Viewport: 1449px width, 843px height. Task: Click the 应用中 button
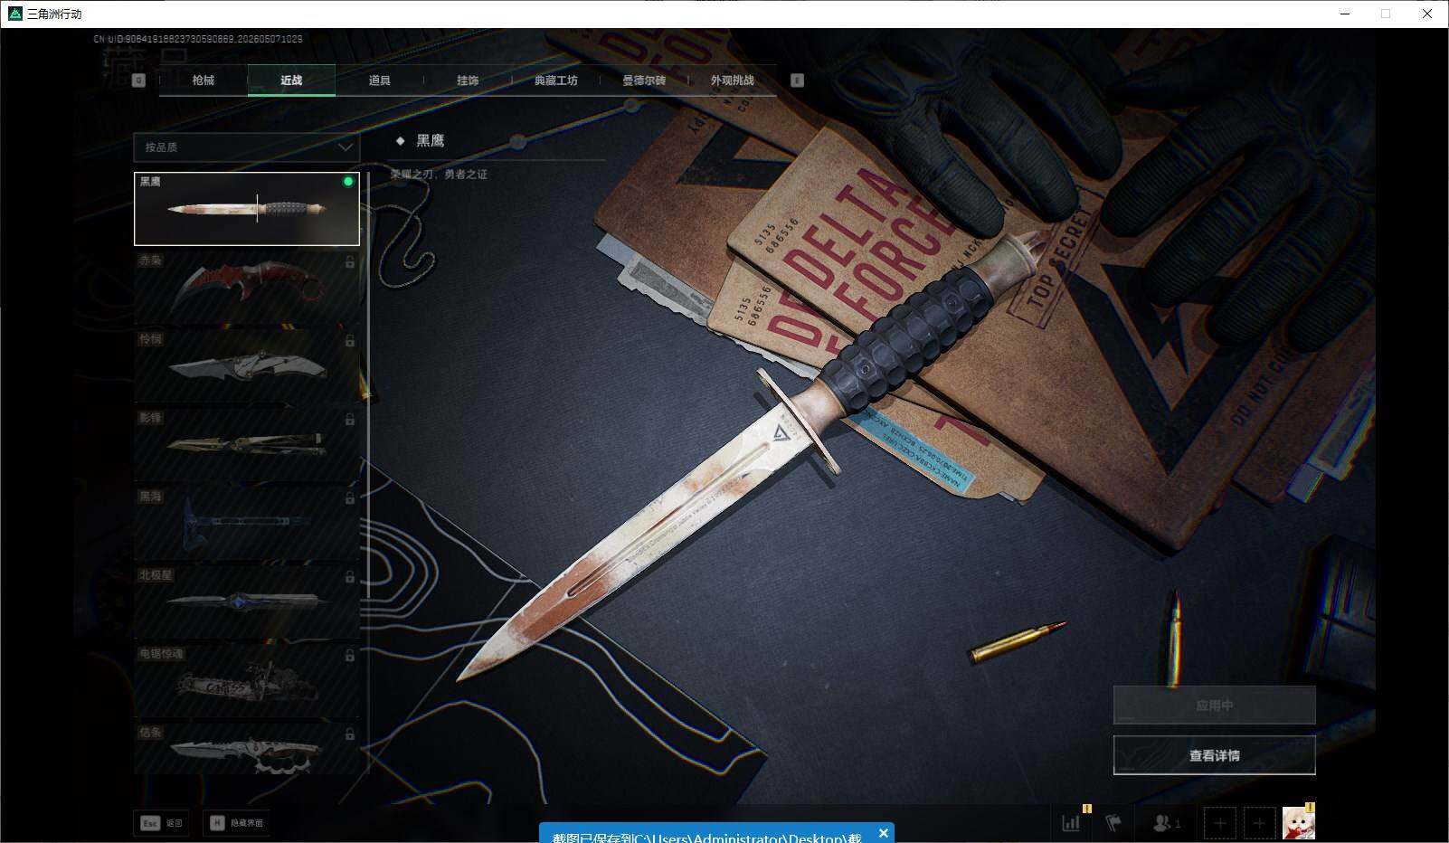[1214, 705]
